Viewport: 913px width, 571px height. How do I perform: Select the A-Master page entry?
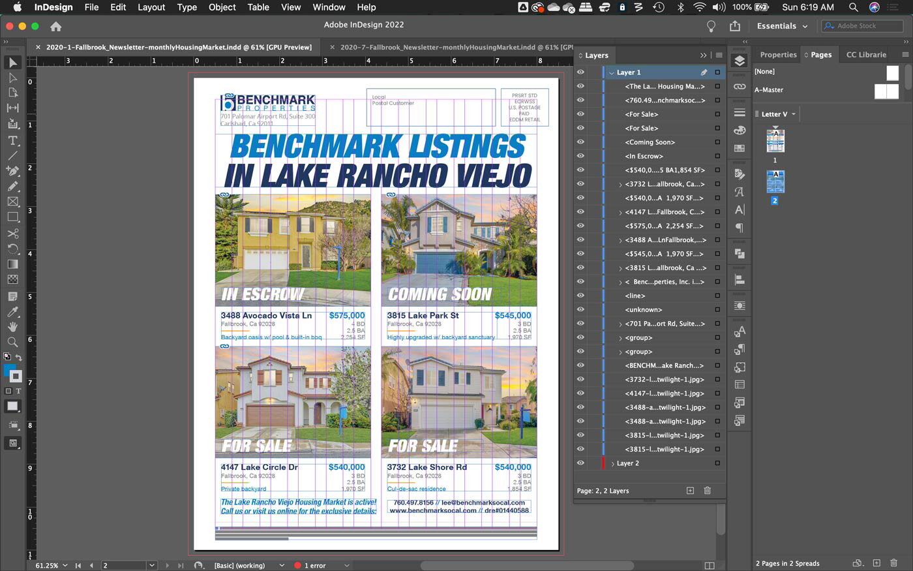pyautogui.click(x=826, y=90)
